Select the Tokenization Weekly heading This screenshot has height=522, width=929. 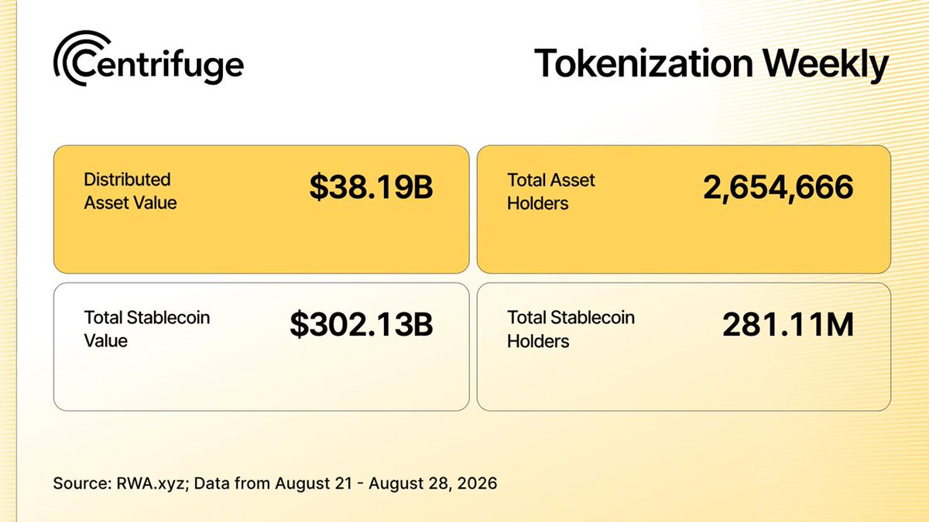(x=711, y=64)
